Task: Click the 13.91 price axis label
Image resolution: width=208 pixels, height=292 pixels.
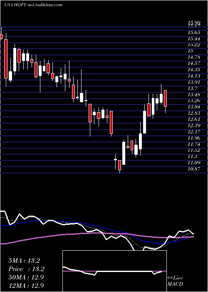Action: (x=194, y=82)
